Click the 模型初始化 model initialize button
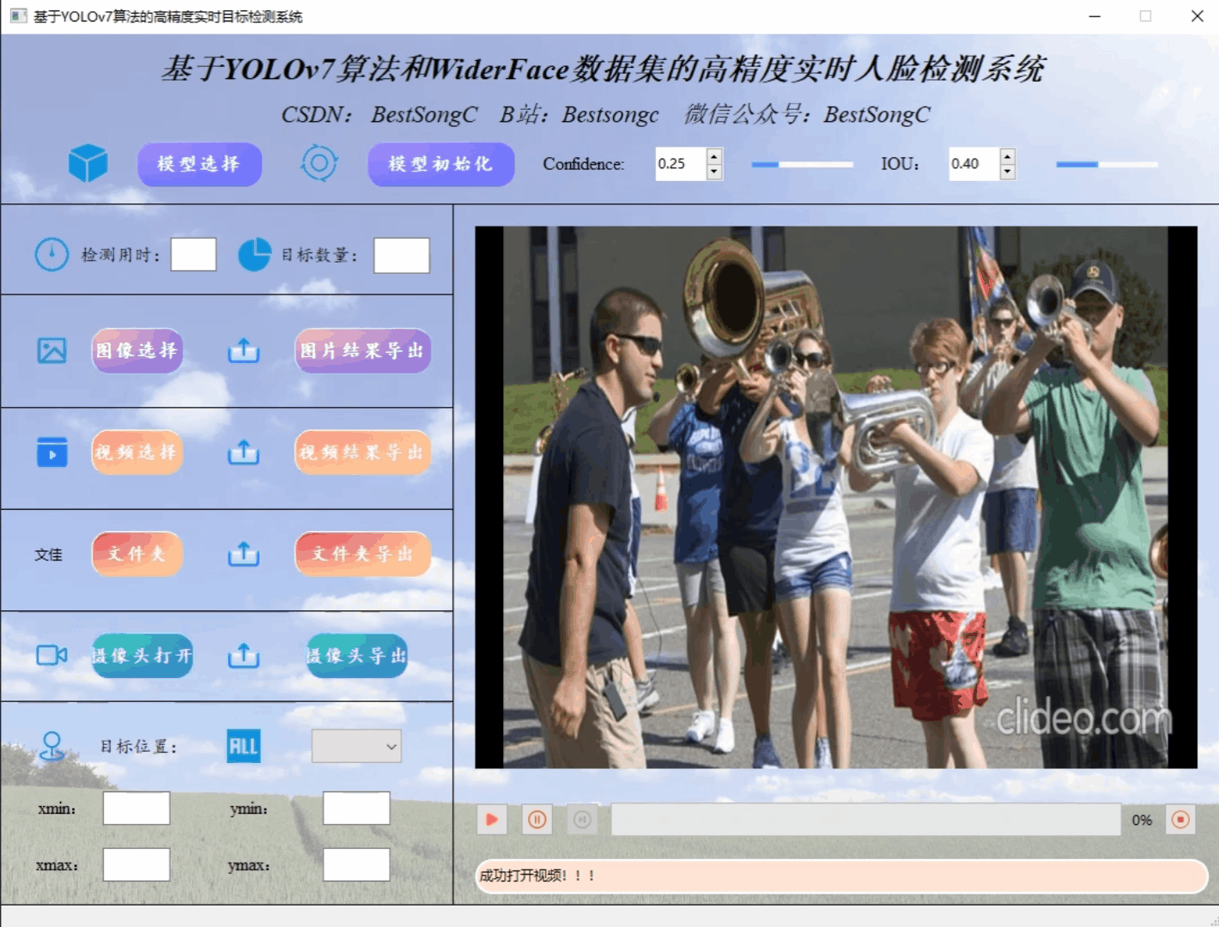 click(441, 164)
